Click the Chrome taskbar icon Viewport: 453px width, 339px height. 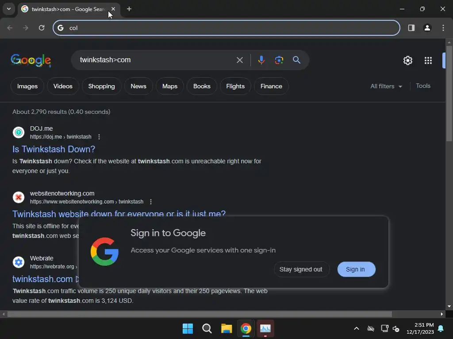246,328
